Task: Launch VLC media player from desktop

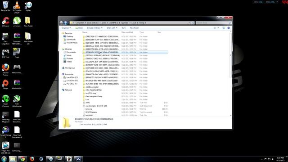Action: 17,7
